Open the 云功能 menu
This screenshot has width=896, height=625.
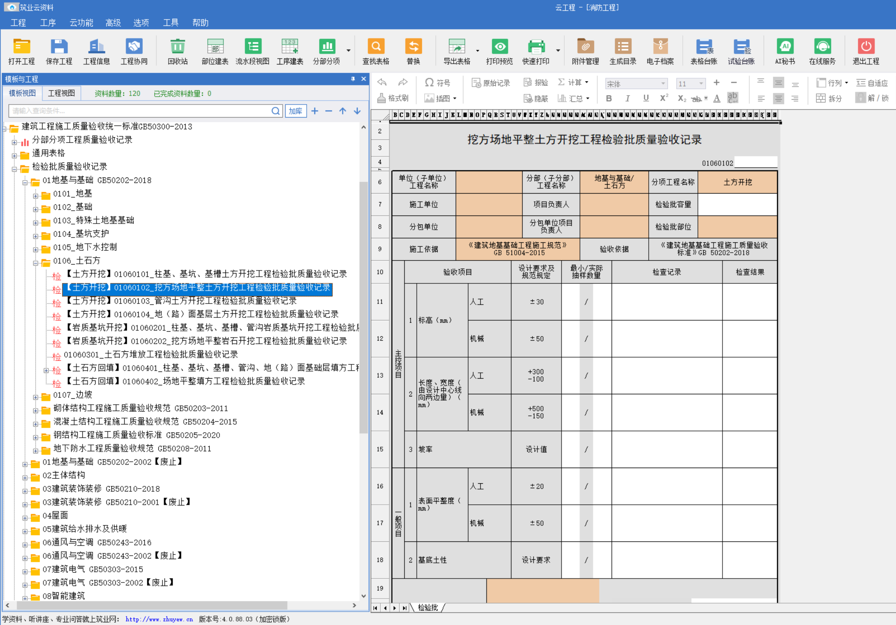pyautogui.click(x=81, y=23)
